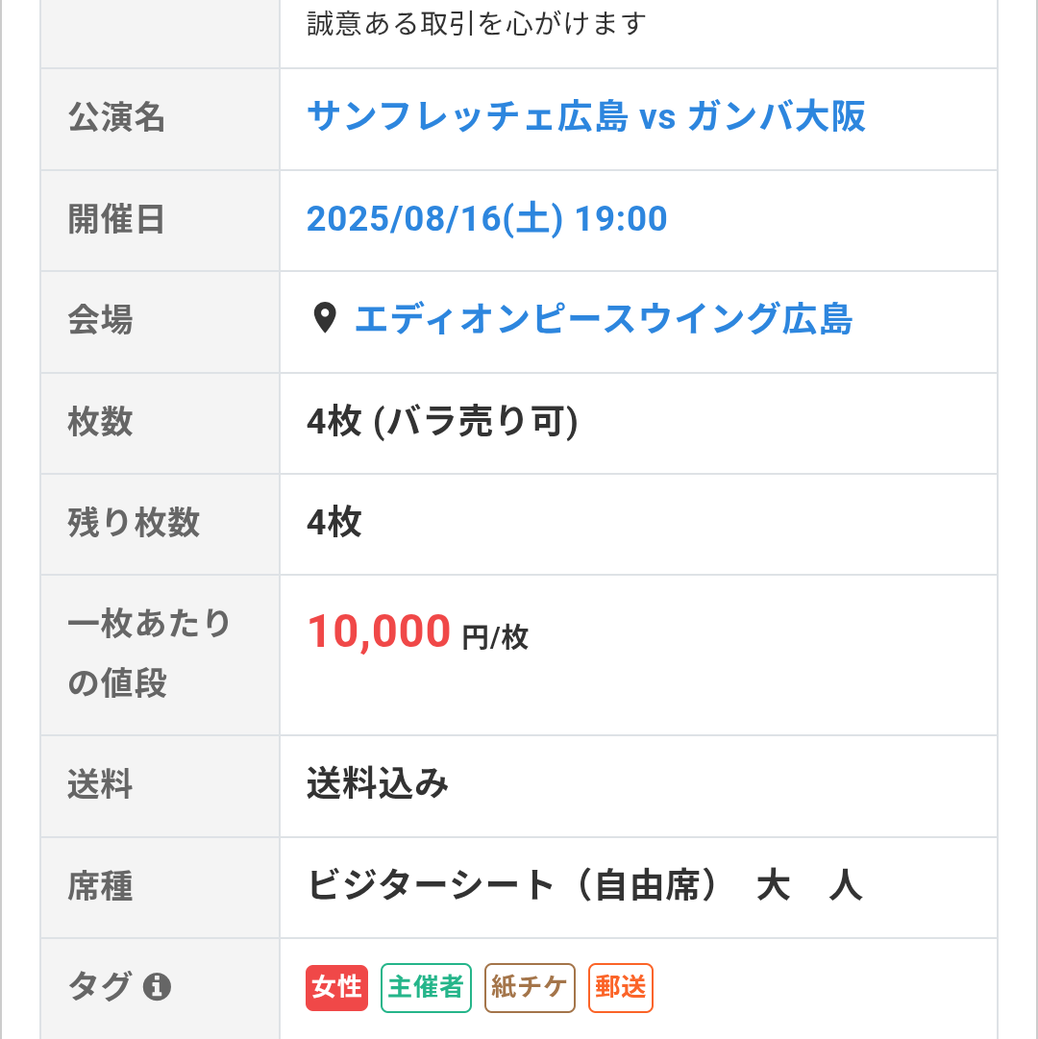Open the サンフレッチェ広島 vs ガンバ大阪 event link
Viewport: 1038px width, 1039px height.
(586, 117)
